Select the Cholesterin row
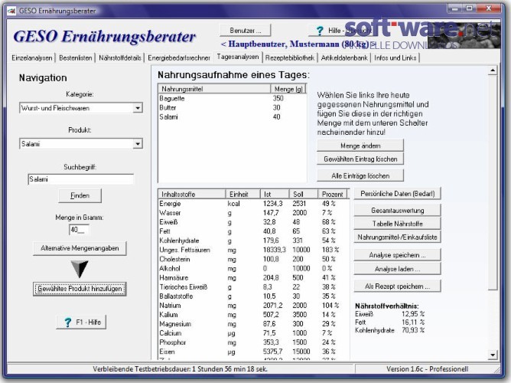Image resolution: width=511 pixels, height=383 pixels. pyautogui.click(x=253, y=260)
